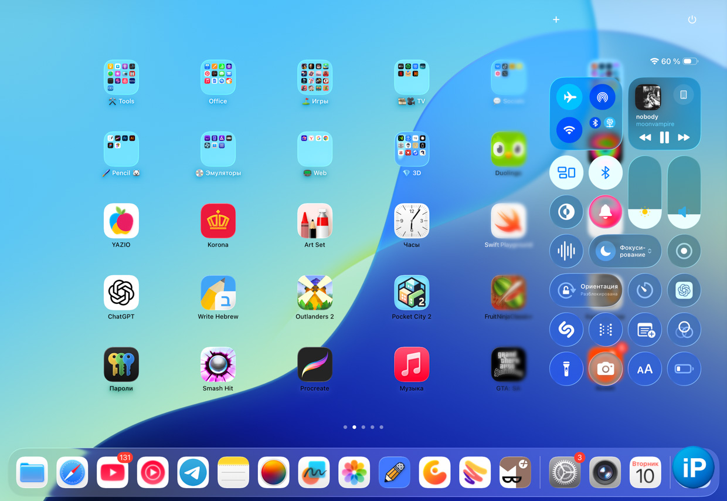Open the Pencil folder
Image resolution: width=727 pixels, height=501 pixels.
tap(121, 149)
